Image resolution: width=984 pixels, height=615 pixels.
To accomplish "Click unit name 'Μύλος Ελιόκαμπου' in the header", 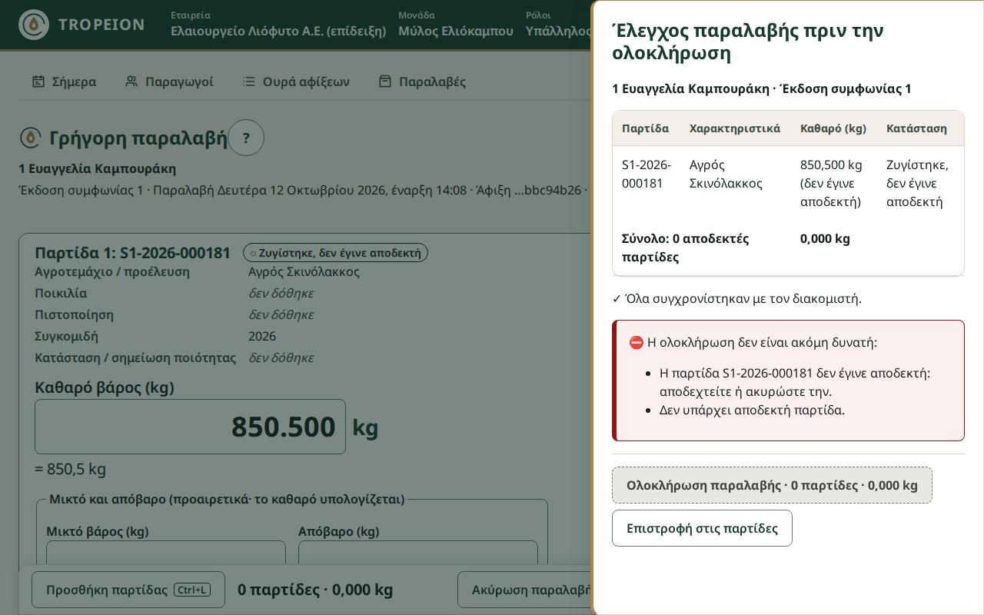I will [456, 31].
